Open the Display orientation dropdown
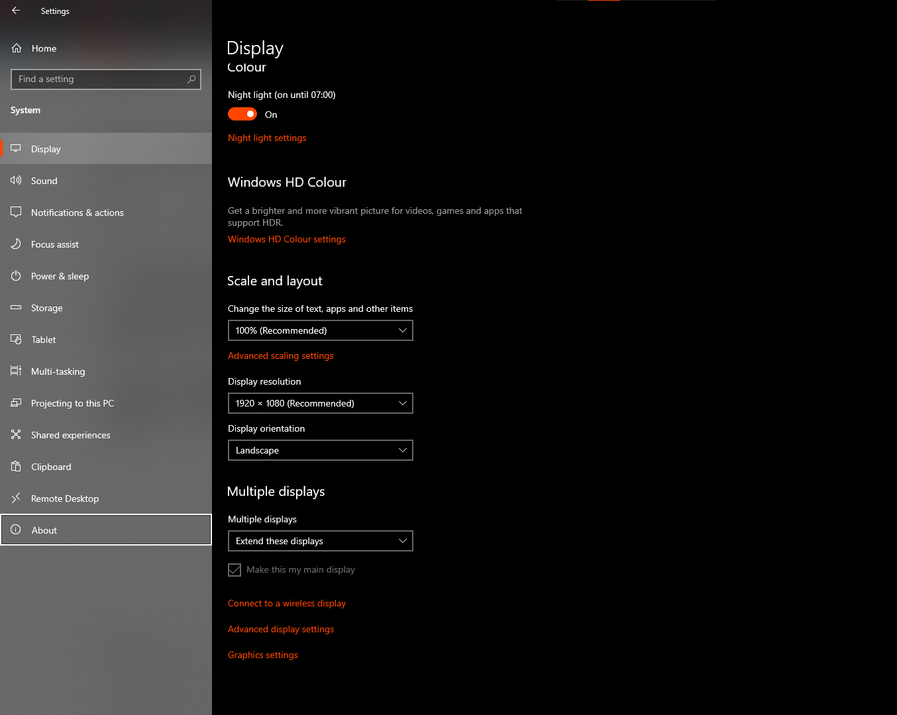897x715 pixels. [321, 450]
